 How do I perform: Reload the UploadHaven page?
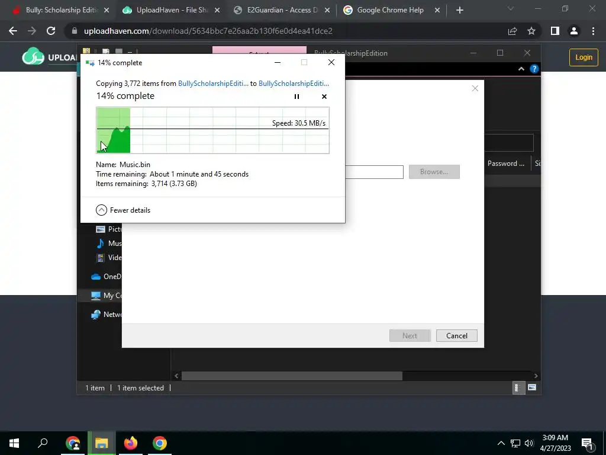pos(51,31)
